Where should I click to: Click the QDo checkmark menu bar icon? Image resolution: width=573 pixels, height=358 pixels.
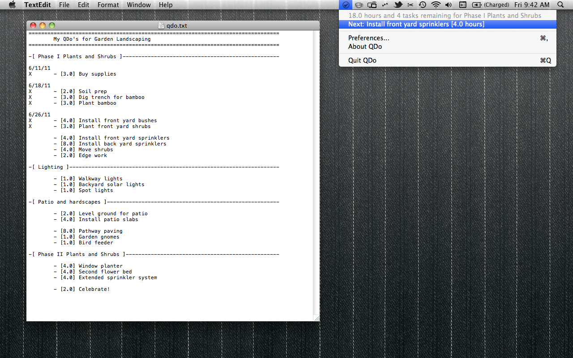coord(346,5)
